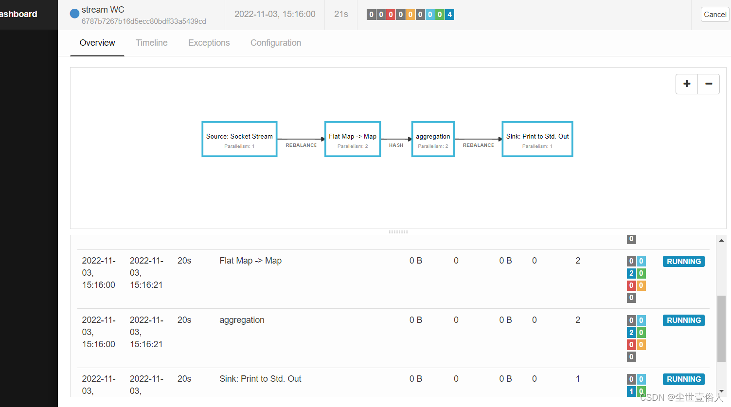Click the orange counter in header status badges
The image size is (731, 407).
click(410, 15)
